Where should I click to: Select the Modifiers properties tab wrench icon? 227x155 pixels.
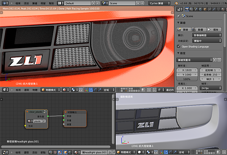click(x=214, y=9)
